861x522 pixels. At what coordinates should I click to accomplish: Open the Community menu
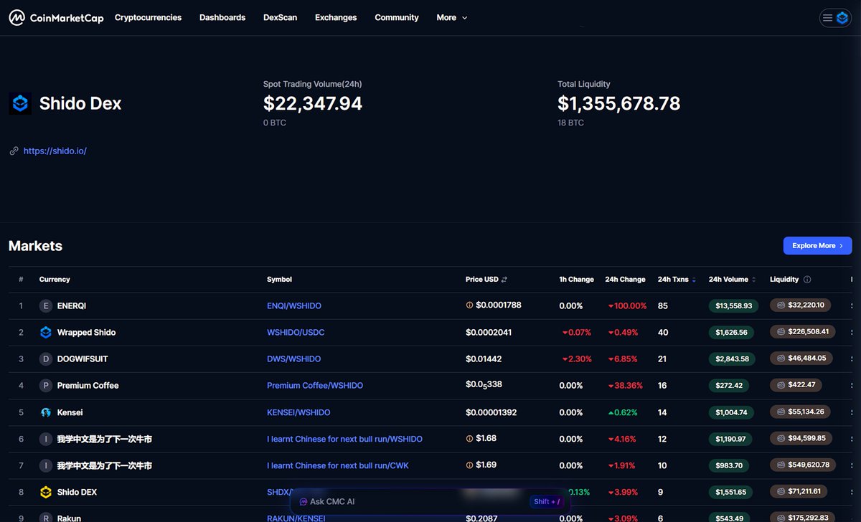[x=397, y=17]
